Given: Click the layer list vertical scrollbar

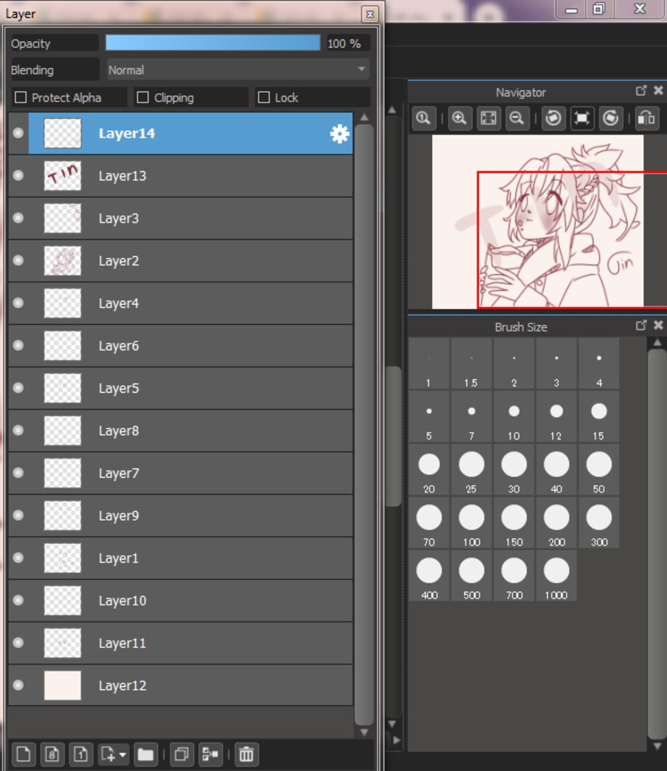Looking at the screenshot, I should click(x=364, y=425).
